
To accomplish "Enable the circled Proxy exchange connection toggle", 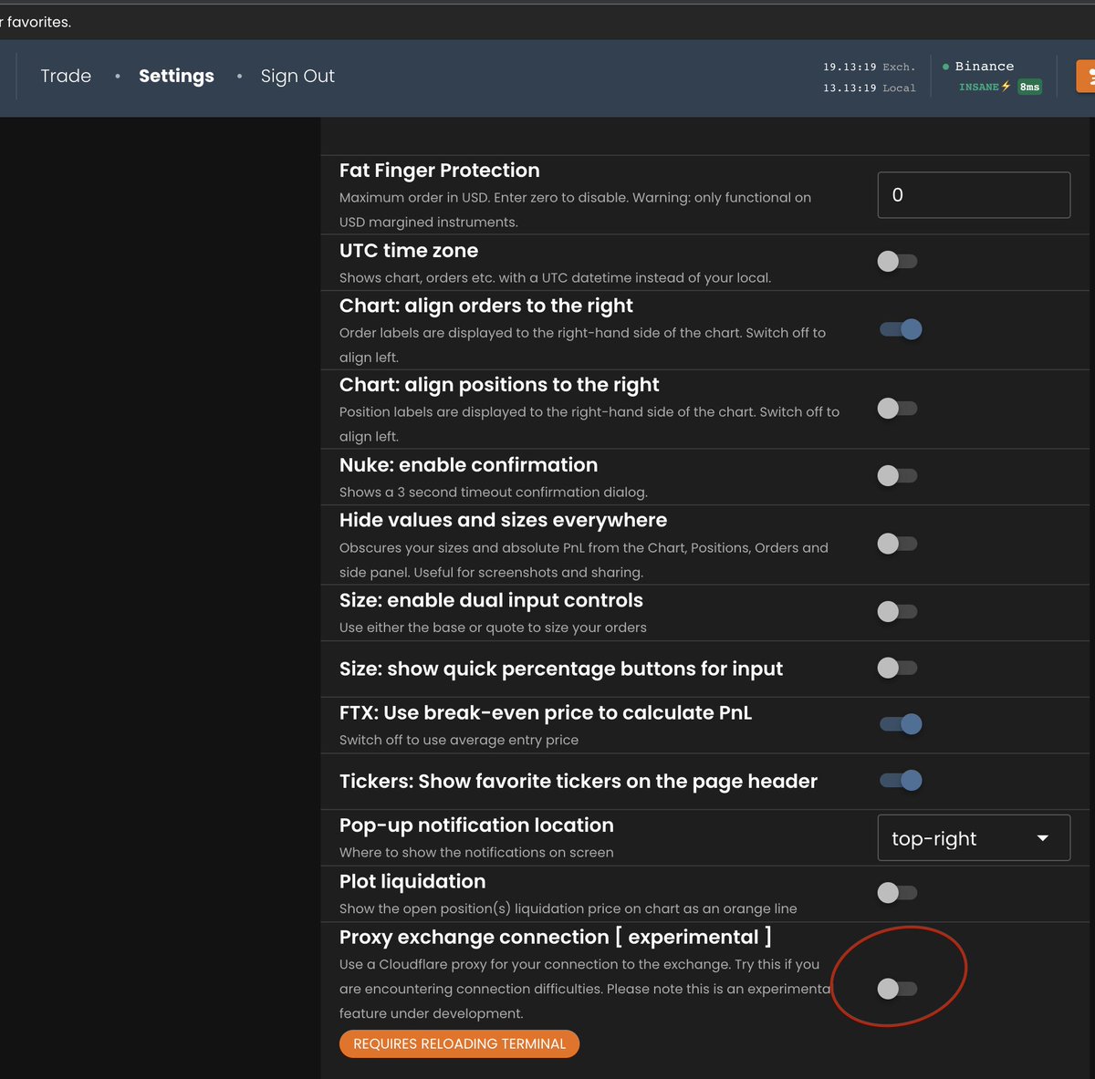I will pyautogui.click(x=897, y=989).
